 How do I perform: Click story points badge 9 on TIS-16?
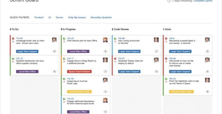pos(54,71)
